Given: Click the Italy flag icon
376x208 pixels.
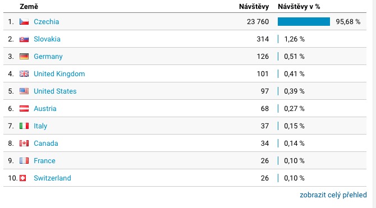Looking at the screenshot, I should coord(24,126).
